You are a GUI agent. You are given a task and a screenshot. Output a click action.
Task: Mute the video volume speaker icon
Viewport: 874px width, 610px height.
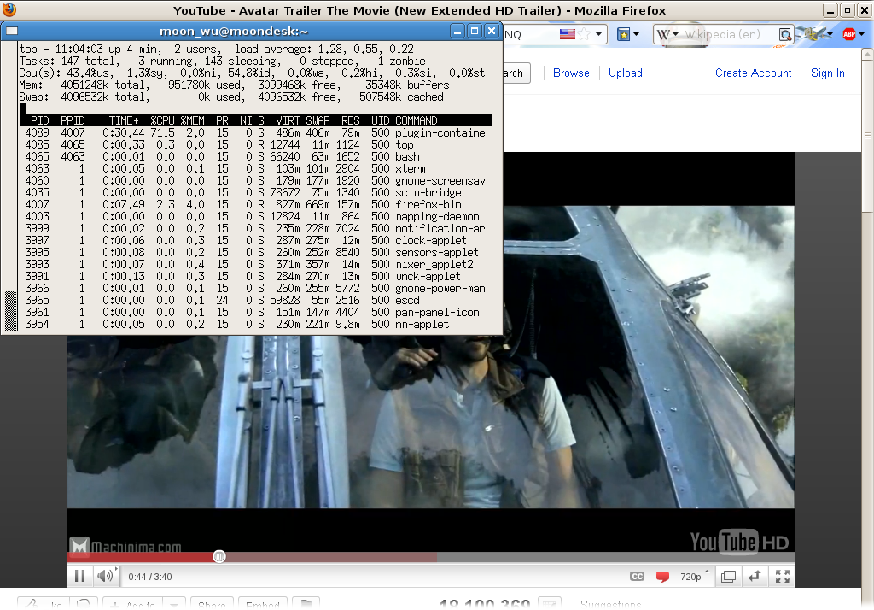click(x=103, y=577)
